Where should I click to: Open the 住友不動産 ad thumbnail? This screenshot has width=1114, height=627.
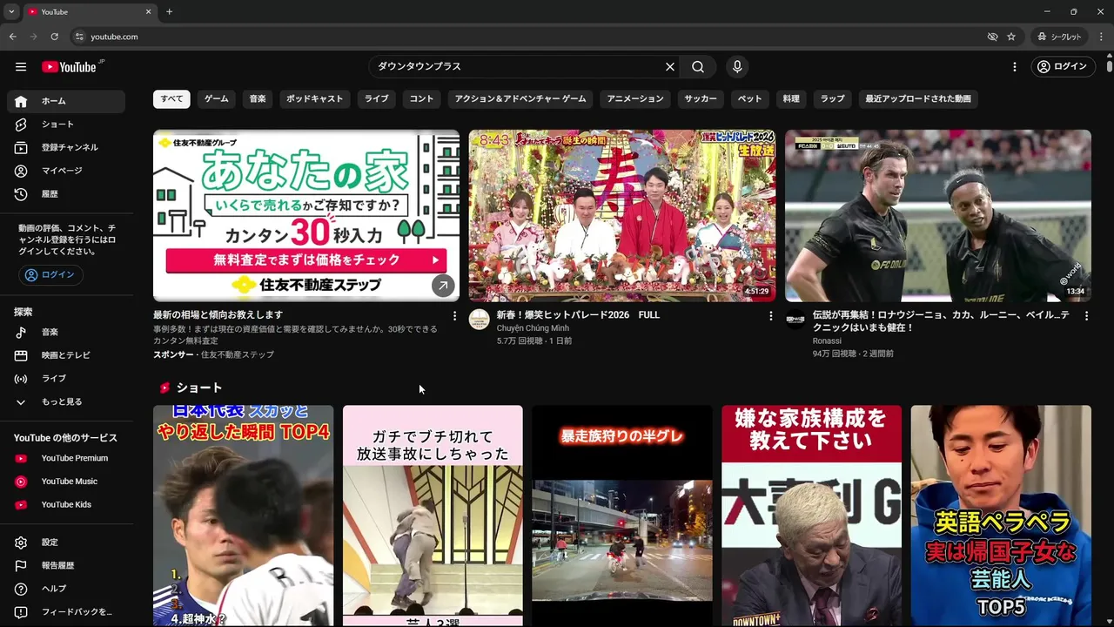pyautogui.click(x=306, y=216)
